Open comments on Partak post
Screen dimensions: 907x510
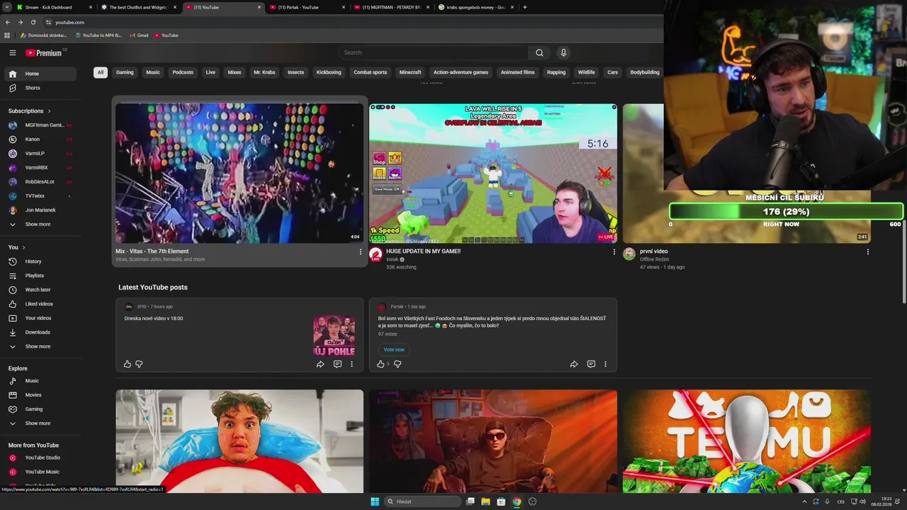(x=591, y=364)
